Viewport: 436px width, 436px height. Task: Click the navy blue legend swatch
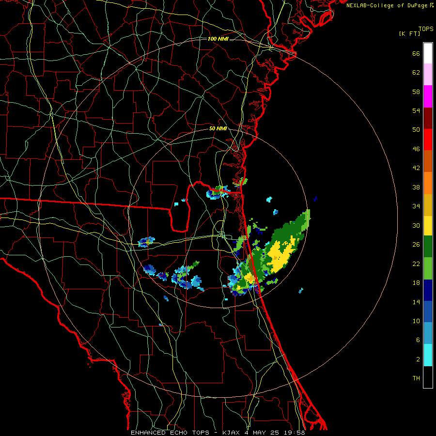[428, 290]
